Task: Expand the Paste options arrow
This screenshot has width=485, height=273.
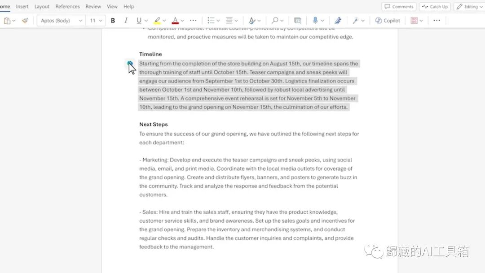Action: point(13,21)
